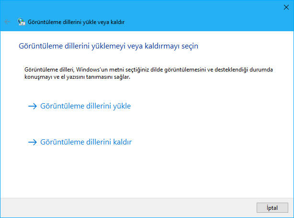The image size is (294, 218).
Task: Click blank space between install and remove links
Action: point(146,124)
